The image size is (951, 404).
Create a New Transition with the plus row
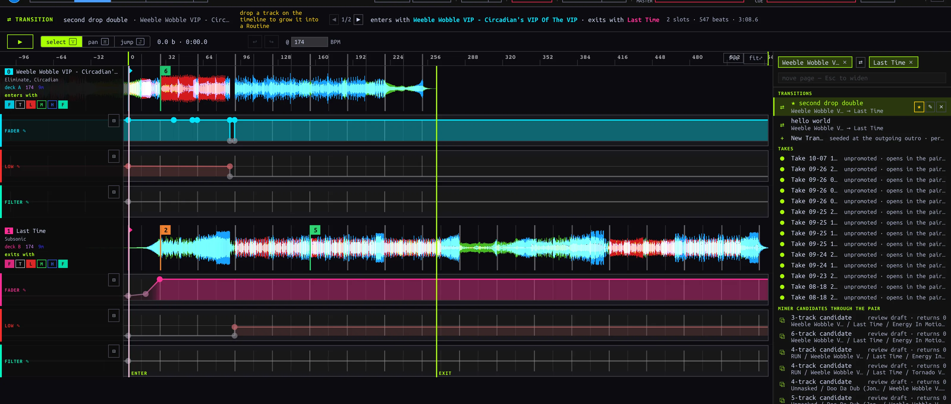coord(862,138)
